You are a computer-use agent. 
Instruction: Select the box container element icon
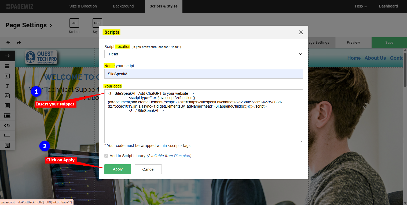[7, 106]
